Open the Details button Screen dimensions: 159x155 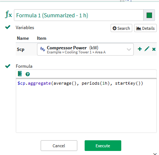point(145,28)
